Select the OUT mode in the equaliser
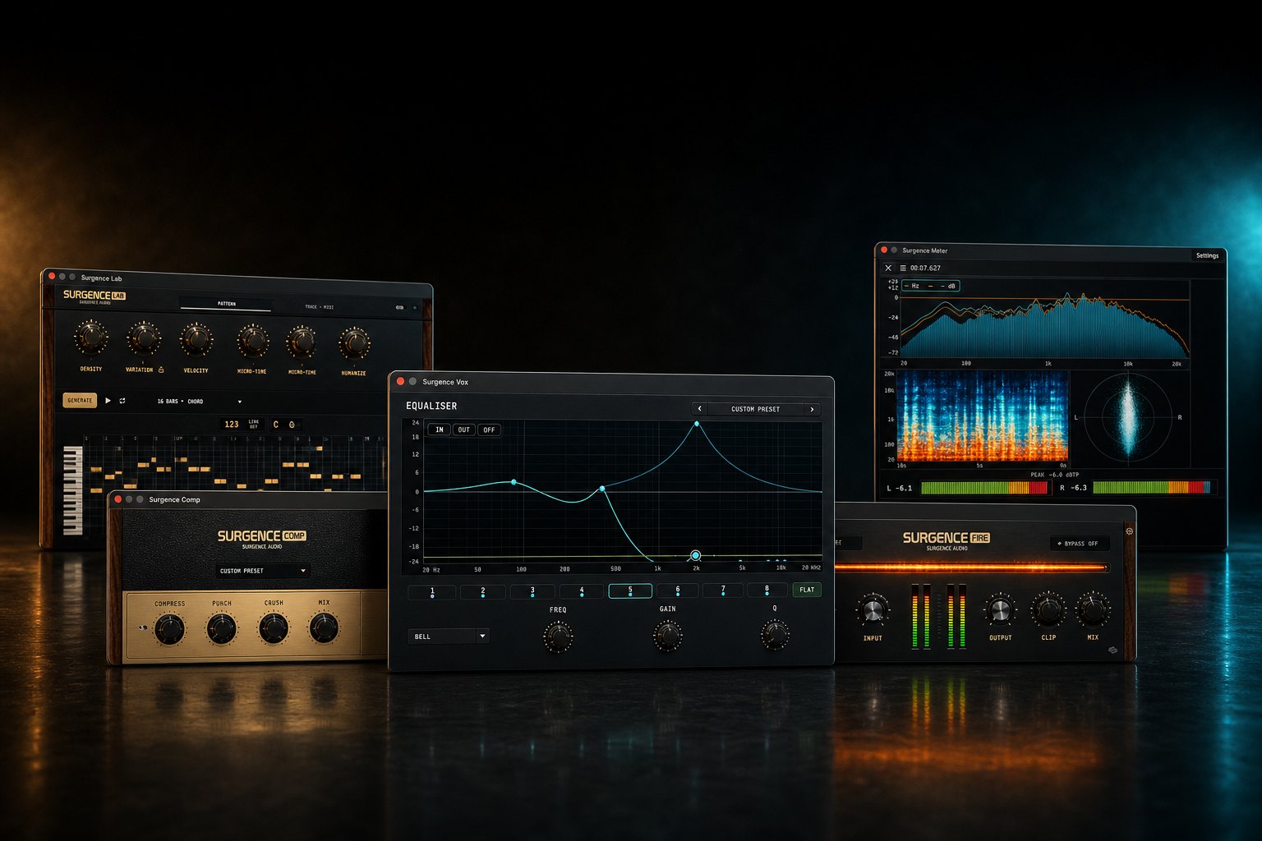This screenshot has height=841, width=1262. (x=464, y=430)
